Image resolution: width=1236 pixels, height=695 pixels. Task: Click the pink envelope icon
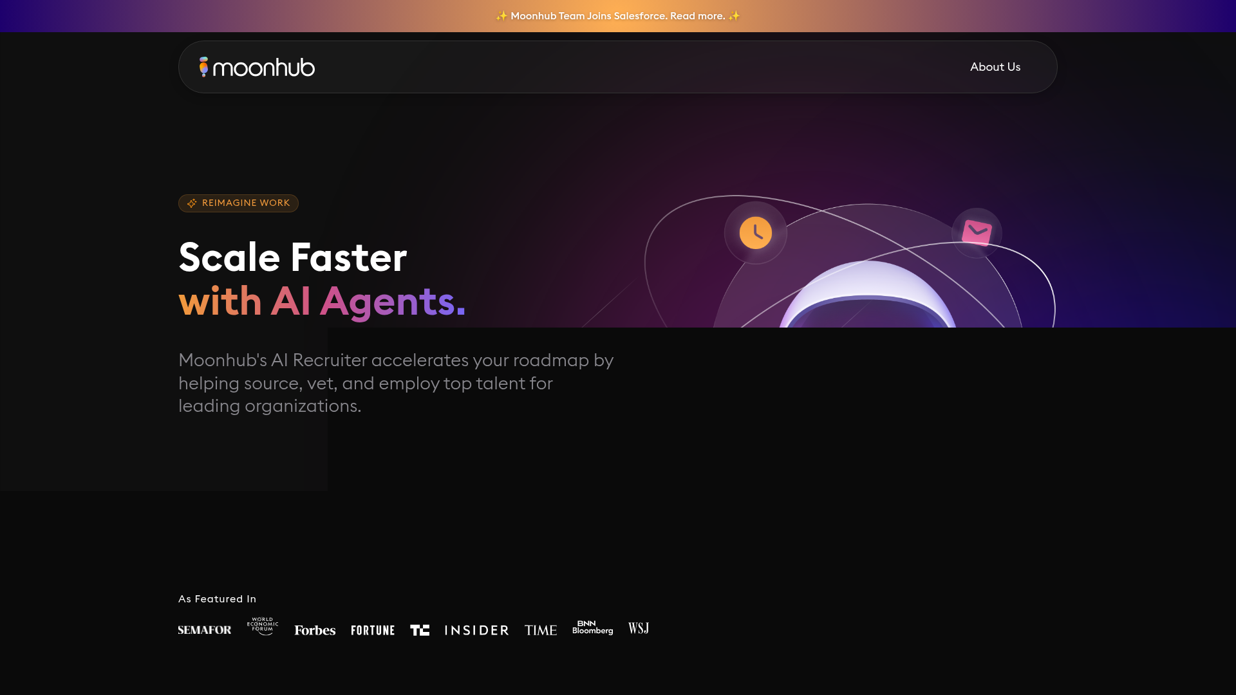click(x=977, y=233)
